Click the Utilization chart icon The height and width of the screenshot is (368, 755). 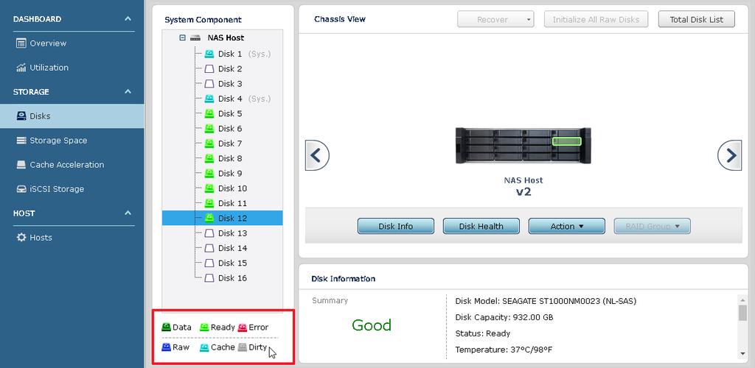point(21,68)
